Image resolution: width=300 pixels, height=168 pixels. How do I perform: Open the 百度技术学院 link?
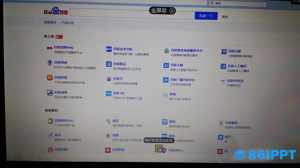[123, 49]
